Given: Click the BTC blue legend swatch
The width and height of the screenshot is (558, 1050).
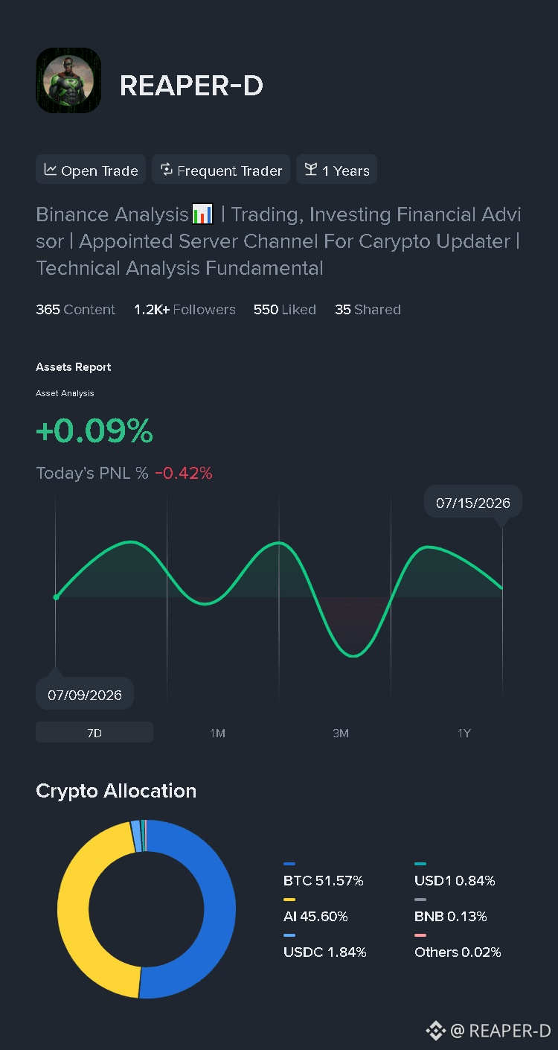Looking at the screenshot, I should 289,864.
